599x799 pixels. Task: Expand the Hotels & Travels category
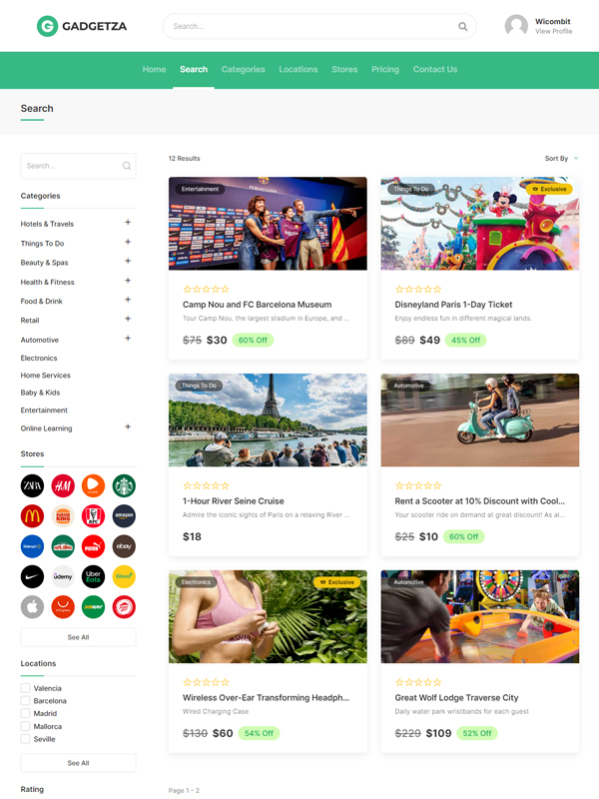(x=128, y=223)
